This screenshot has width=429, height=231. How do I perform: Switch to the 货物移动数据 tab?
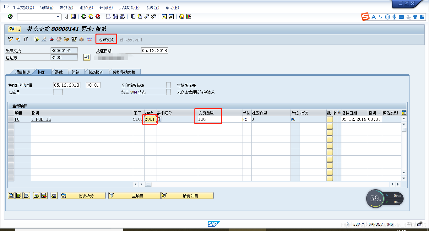pos(124,72)
